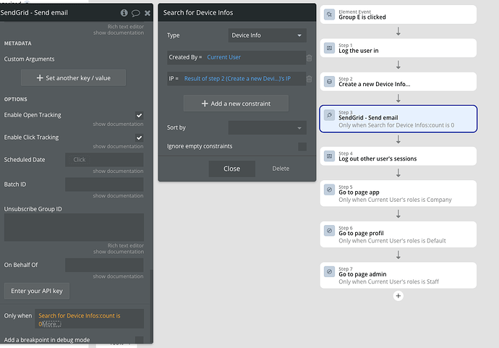Toggle Add a breakpoint in debug mode checkbox
499x348 pixels.
pyautogui.click(x=139, y=340)
